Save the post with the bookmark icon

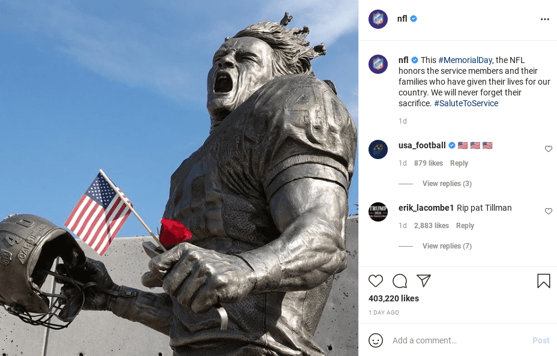tap(544, 281)
